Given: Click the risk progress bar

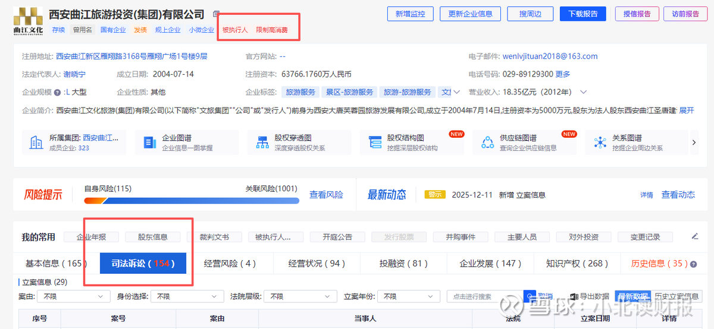Looking at the screenshot, I should click(x=192, y=201).
